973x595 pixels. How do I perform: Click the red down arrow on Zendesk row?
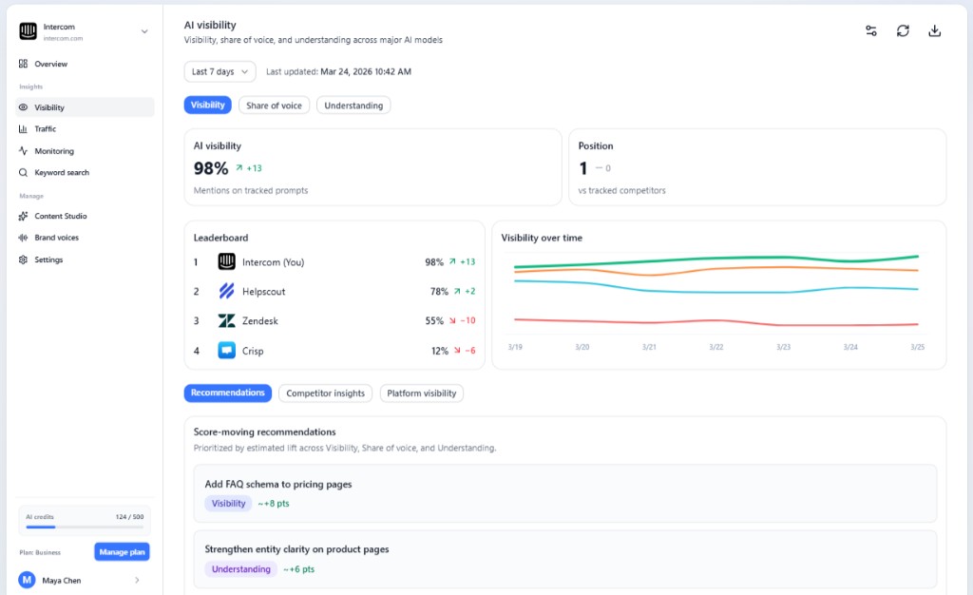click(452, 320)
